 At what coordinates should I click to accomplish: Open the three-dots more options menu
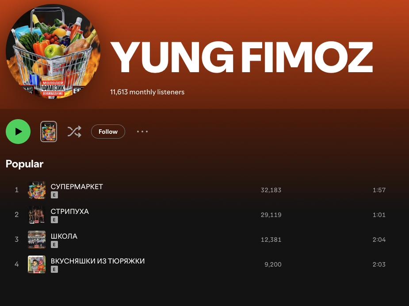142,132
